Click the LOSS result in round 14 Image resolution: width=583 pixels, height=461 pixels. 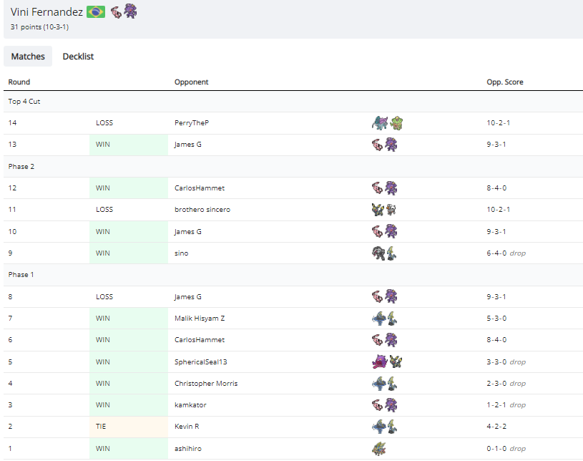(x=104, y=123)
